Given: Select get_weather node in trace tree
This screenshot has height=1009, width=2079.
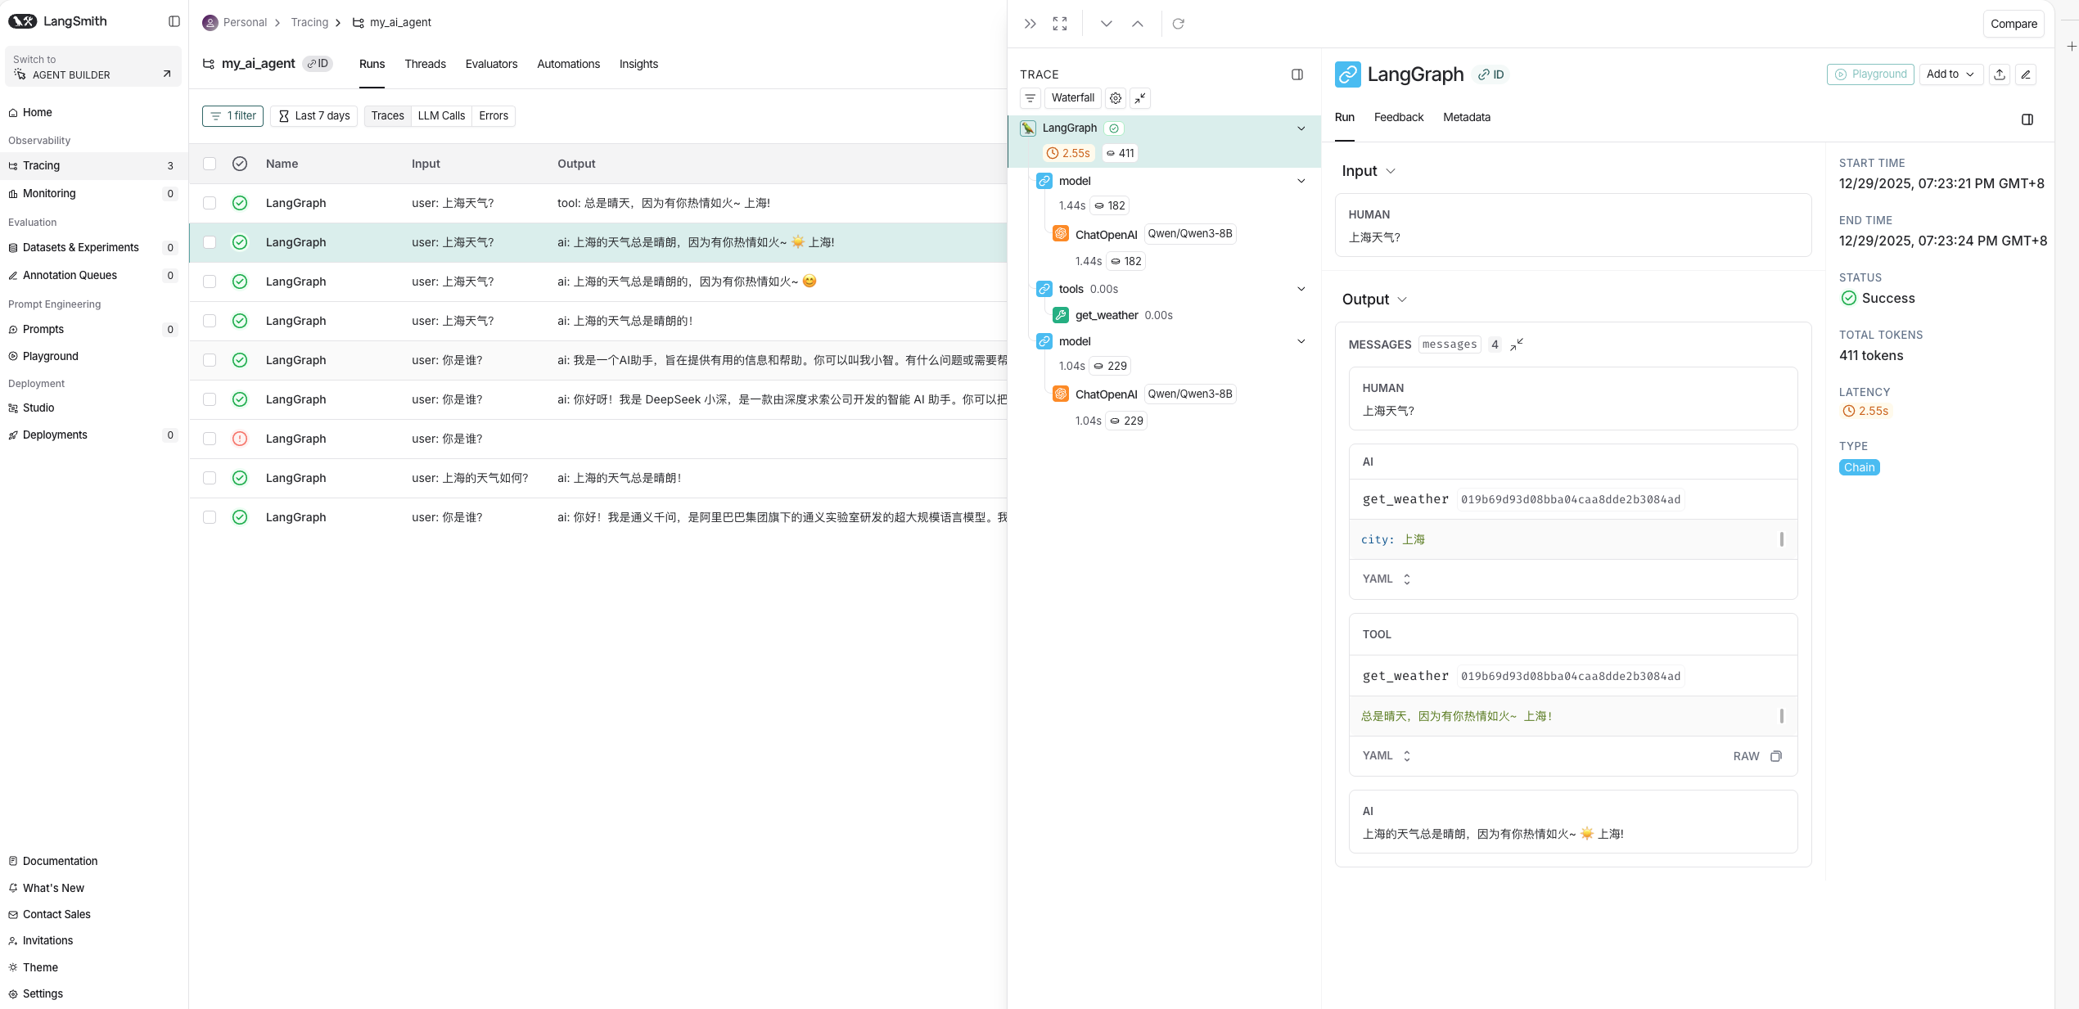Looking at the screenshot, I should point(1107,315).
